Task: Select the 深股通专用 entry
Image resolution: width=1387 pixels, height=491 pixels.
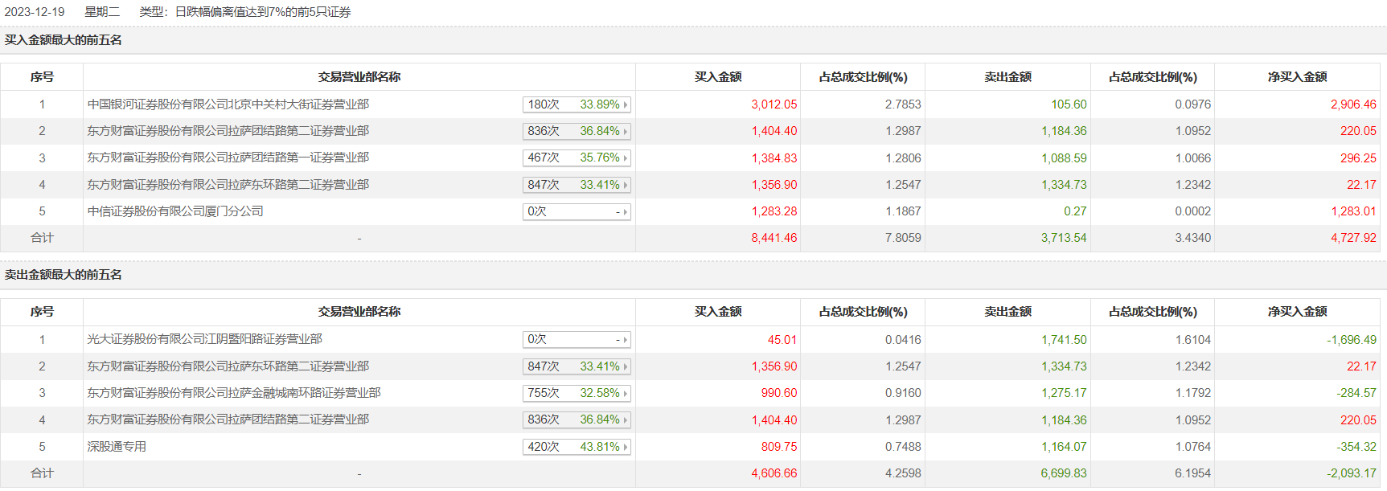Action: [x=117, y=447]
